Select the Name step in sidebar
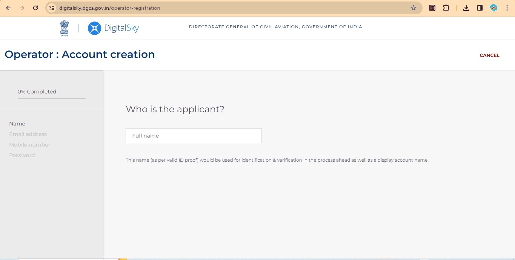Viewport: 515px width, 260px height. pos(17,124)
